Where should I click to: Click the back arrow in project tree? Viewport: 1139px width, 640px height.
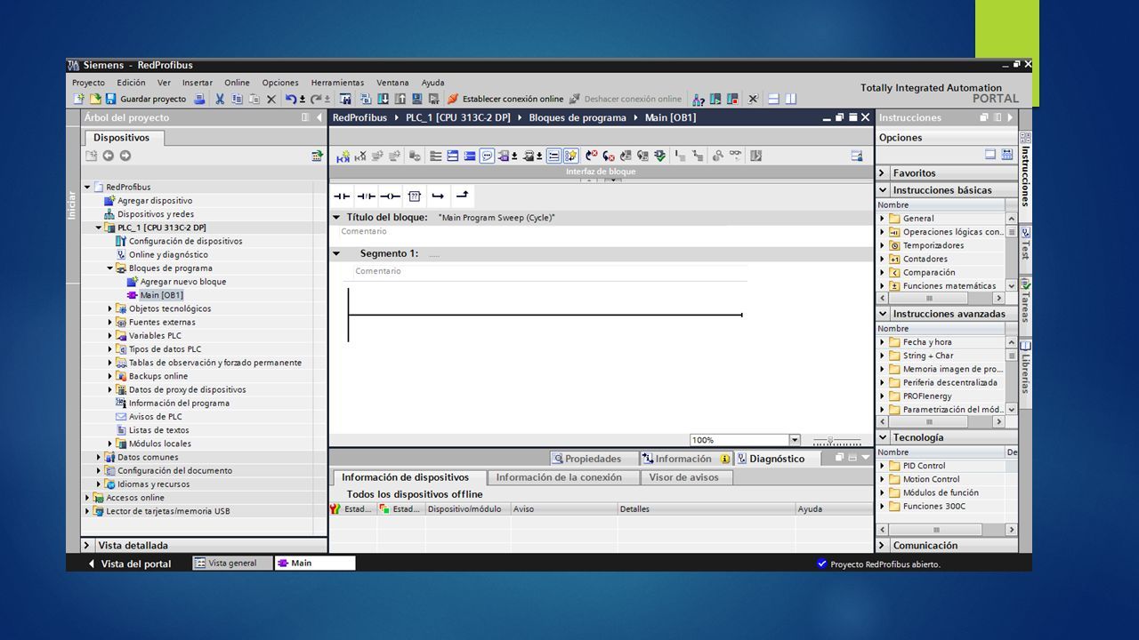tap(108, 156)
